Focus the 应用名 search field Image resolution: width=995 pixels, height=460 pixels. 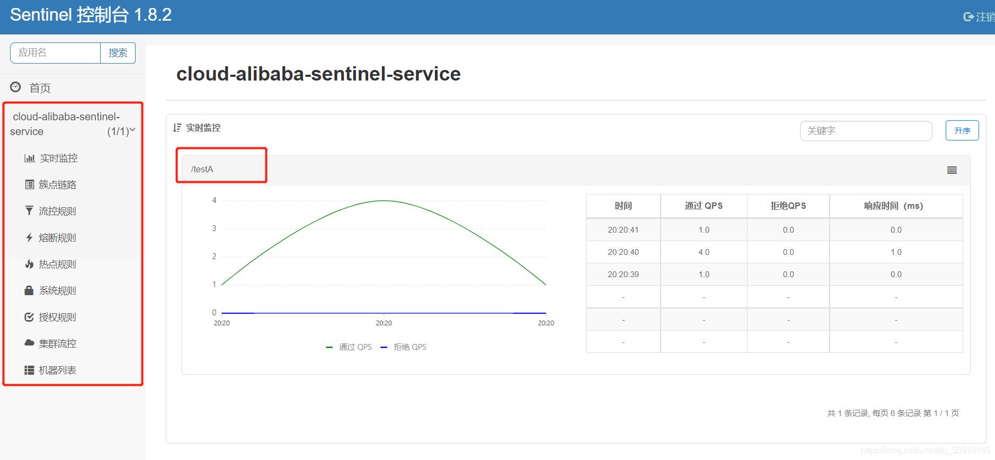56,53
